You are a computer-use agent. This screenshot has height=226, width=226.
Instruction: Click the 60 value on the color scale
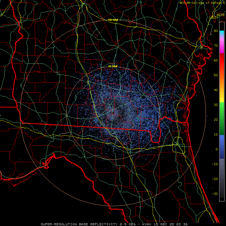(x=216, y=61)
